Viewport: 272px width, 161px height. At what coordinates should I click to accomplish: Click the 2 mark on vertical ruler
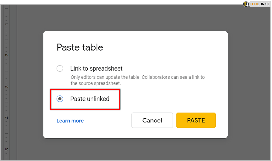7,55
